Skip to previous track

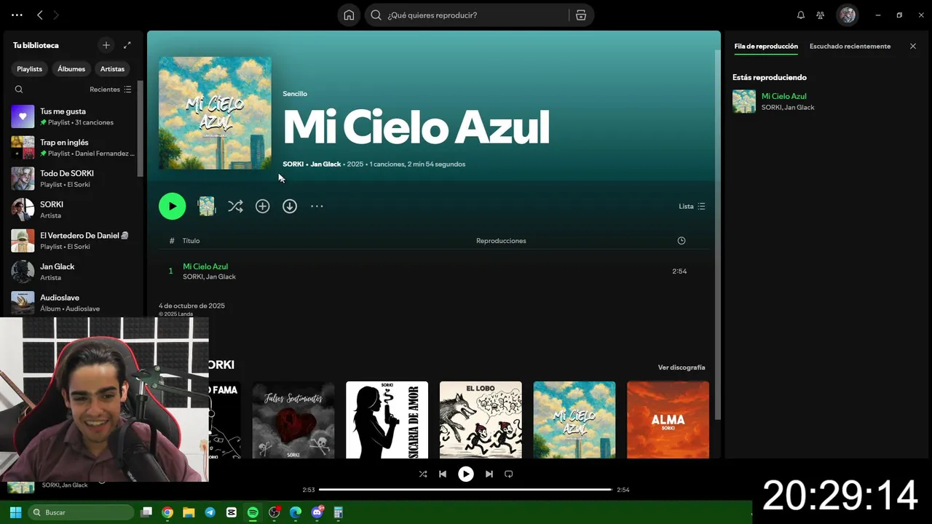click(x=443, y=474)
